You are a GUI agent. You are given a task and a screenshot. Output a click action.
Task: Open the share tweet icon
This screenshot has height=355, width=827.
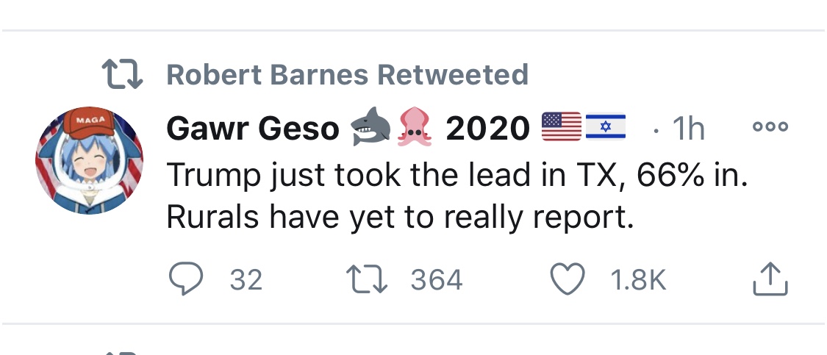(x=770, y=279)
